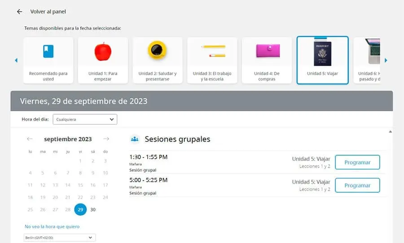The height and width of the screenshot is (243, 404).
Task: Go to previous month in calendar
Action: pyautogui.click(x=30, y=139)
